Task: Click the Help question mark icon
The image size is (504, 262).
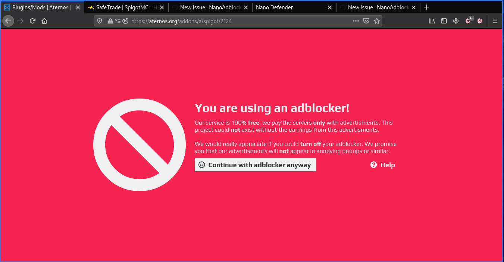Action: pyautogui.click(x=373, y=165)
